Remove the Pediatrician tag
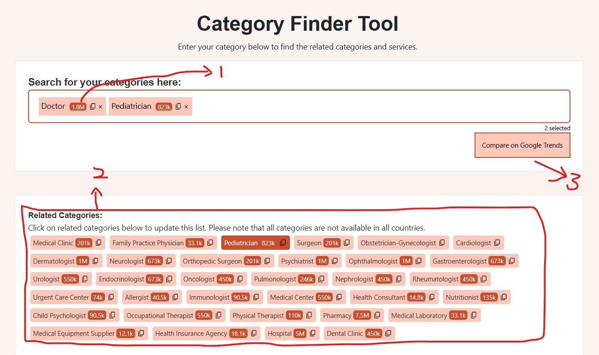The width and height of the screenshot is (599, 355). pos(186,106)
